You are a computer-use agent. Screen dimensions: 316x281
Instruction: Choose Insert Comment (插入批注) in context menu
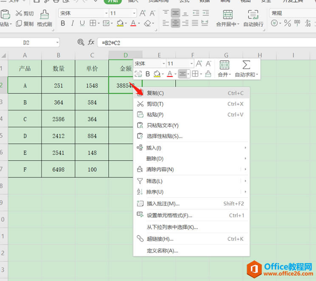tap(192, 204)
